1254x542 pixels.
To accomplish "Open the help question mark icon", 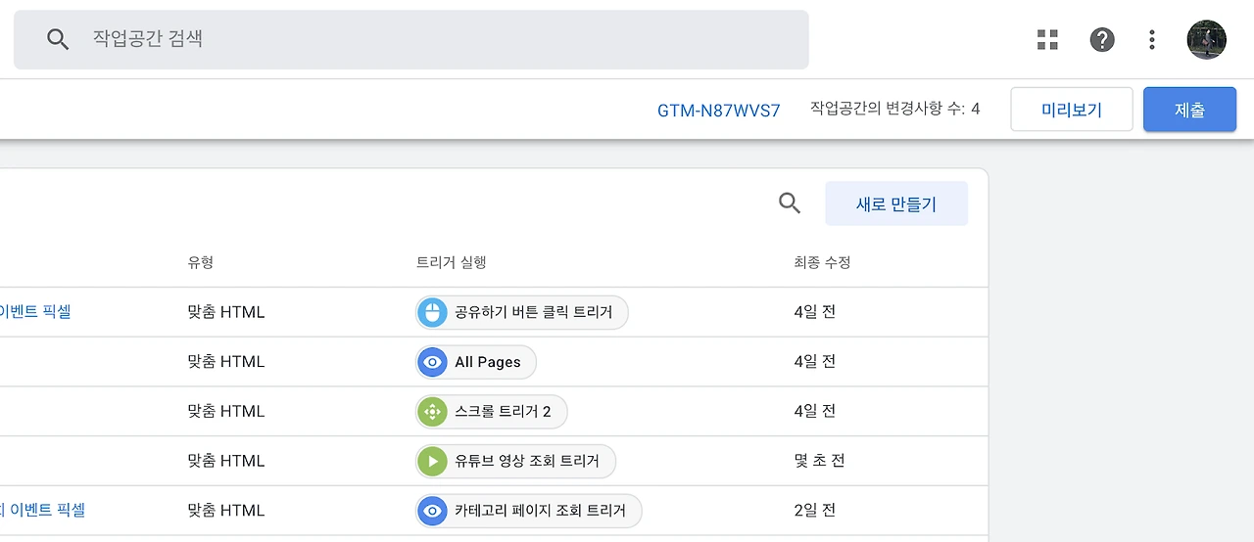I will (1102, 39).
